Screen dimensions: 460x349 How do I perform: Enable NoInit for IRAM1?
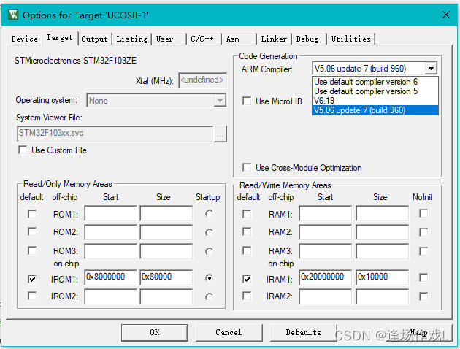click(423, 277)
